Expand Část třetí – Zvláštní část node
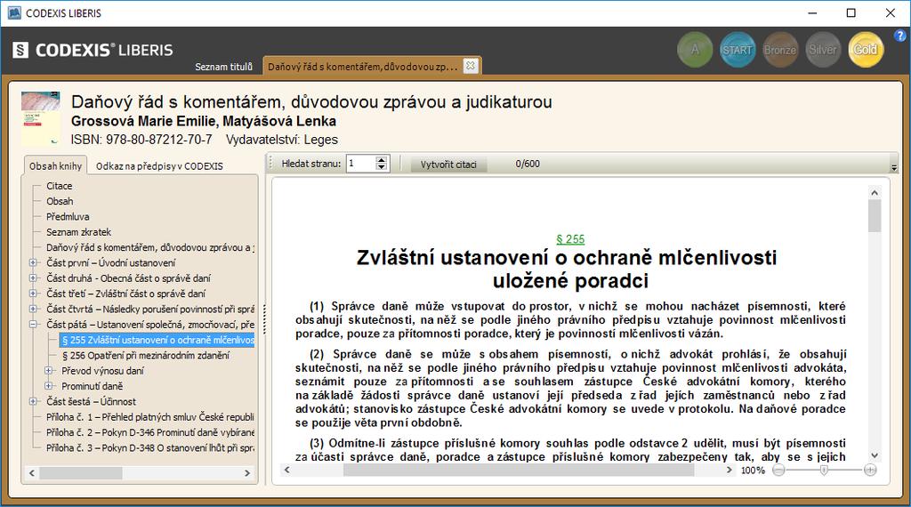 34,294
